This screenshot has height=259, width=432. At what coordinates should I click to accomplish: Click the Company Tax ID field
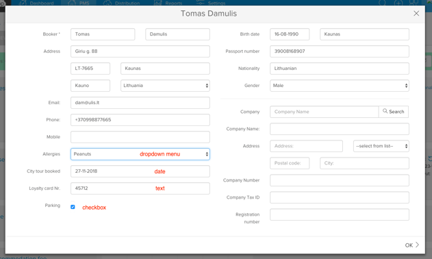click(340, 197)
